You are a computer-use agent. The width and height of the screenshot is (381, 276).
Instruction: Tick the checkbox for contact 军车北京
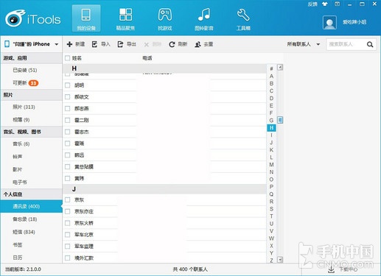(67, 235)
